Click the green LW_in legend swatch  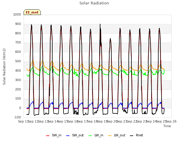point(90,136)
